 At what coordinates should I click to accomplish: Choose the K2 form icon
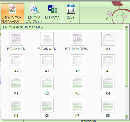tap(47, 83)
